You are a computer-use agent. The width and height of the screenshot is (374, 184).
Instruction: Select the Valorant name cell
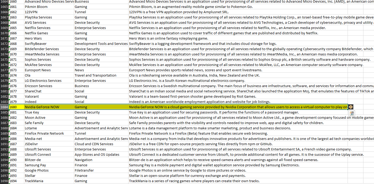click(49, 96)
